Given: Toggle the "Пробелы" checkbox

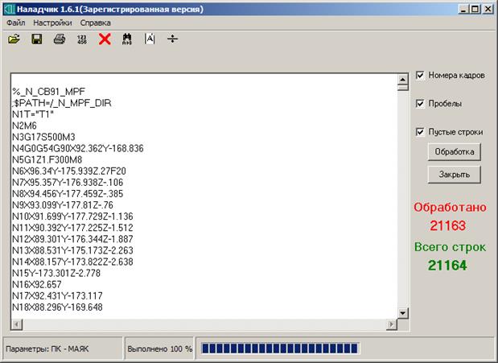Looking at the screenshot, I should click(421, 104).
